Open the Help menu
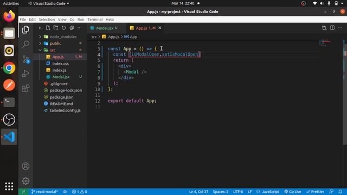 [110, 19]
